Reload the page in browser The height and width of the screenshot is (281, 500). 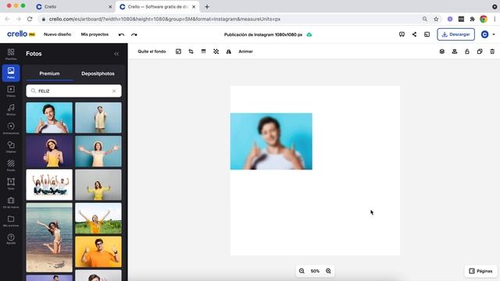pyautogui.click(x=30, y=19)
